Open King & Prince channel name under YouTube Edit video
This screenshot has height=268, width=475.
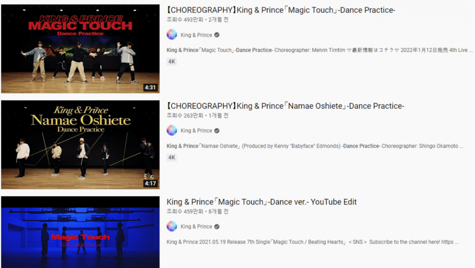pos(196,226)
